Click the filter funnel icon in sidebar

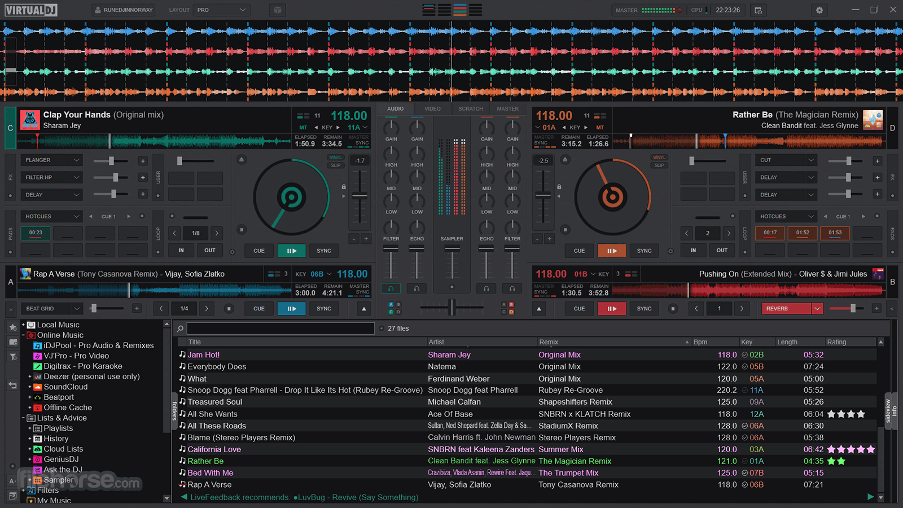(12, 357)
